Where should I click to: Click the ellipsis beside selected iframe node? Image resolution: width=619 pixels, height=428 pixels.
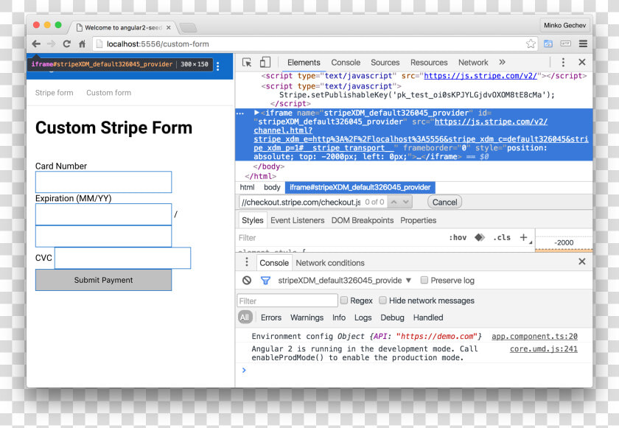pyautogui.click(x=240, y=113)
